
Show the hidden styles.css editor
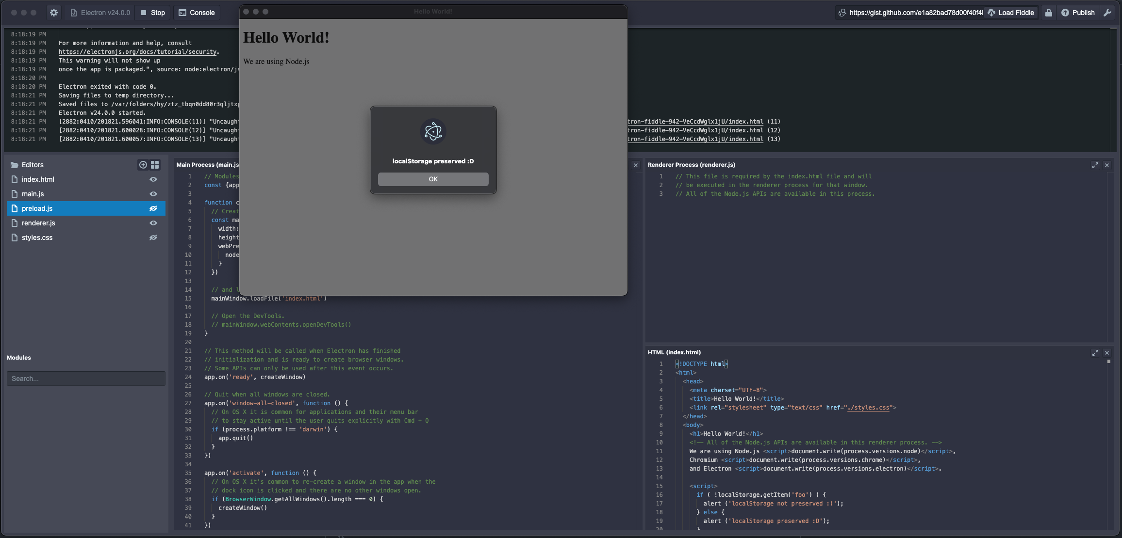point(153,237)
